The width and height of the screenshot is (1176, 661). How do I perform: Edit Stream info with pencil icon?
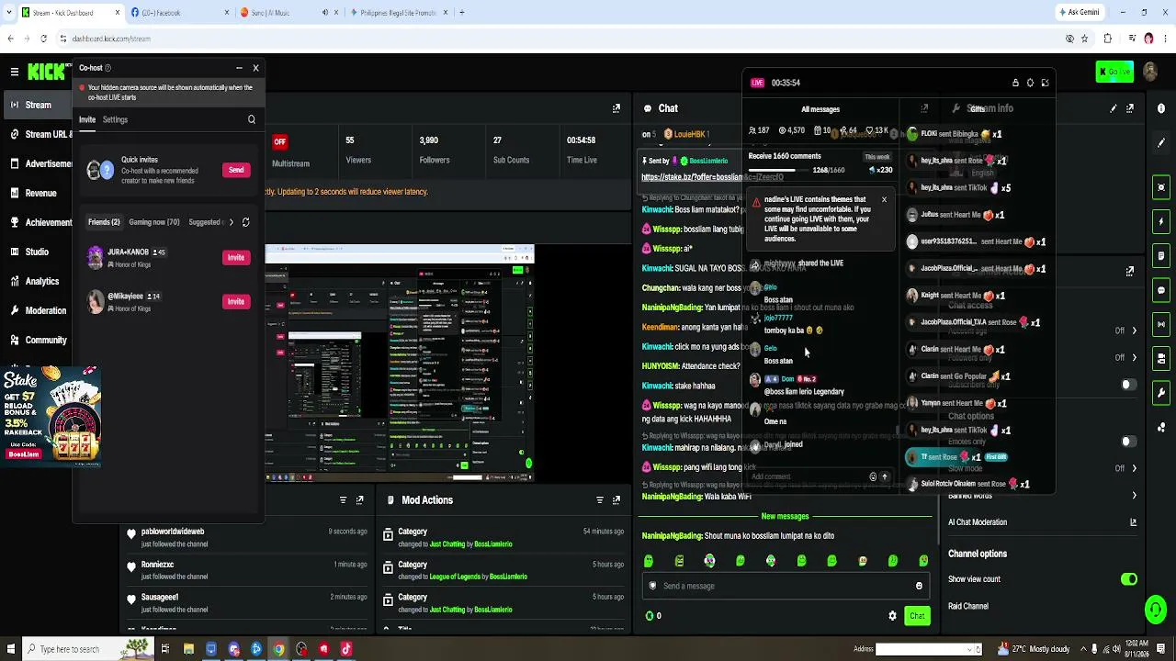pos(1114,108)
